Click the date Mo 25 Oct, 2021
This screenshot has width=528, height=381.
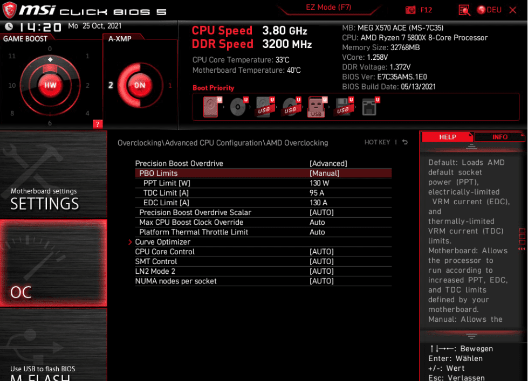click(94, 26)
